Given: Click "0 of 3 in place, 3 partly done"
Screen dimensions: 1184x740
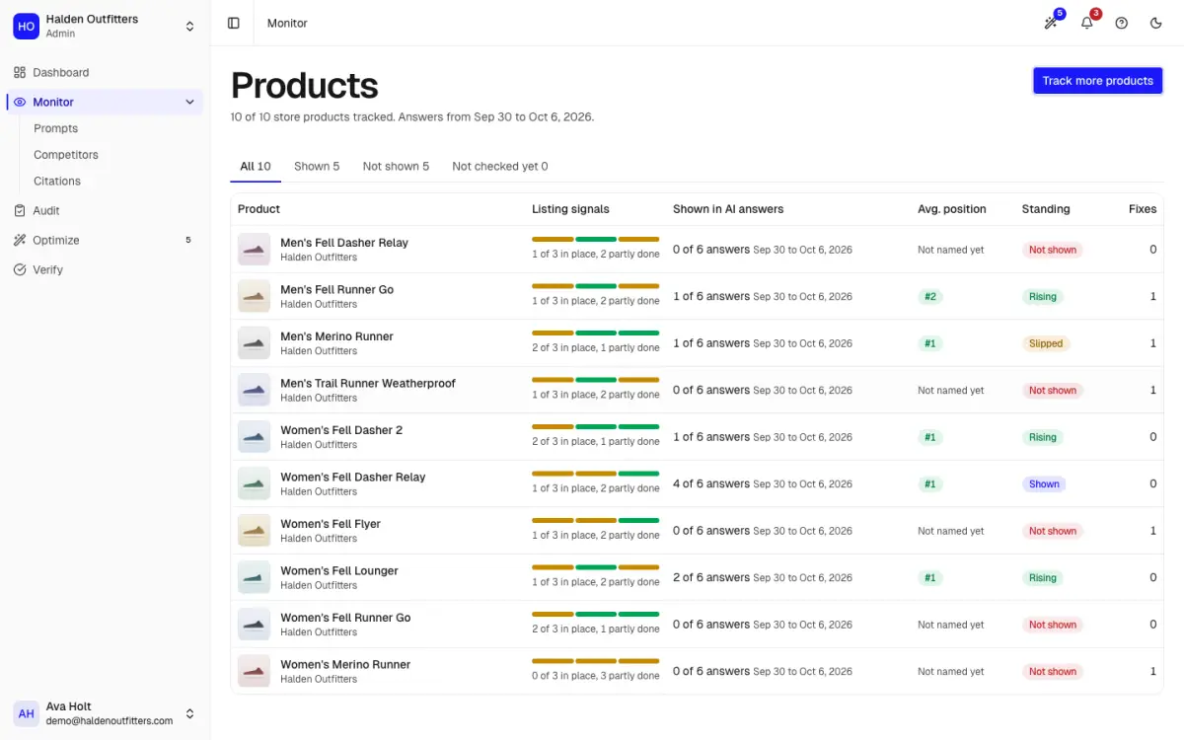Looking at the screenshot, I should point(595,676).
